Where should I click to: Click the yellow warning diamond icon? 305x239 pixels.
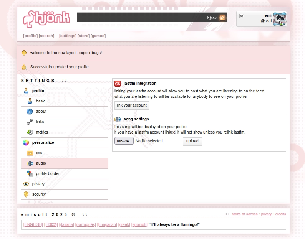tap(24, 53)
